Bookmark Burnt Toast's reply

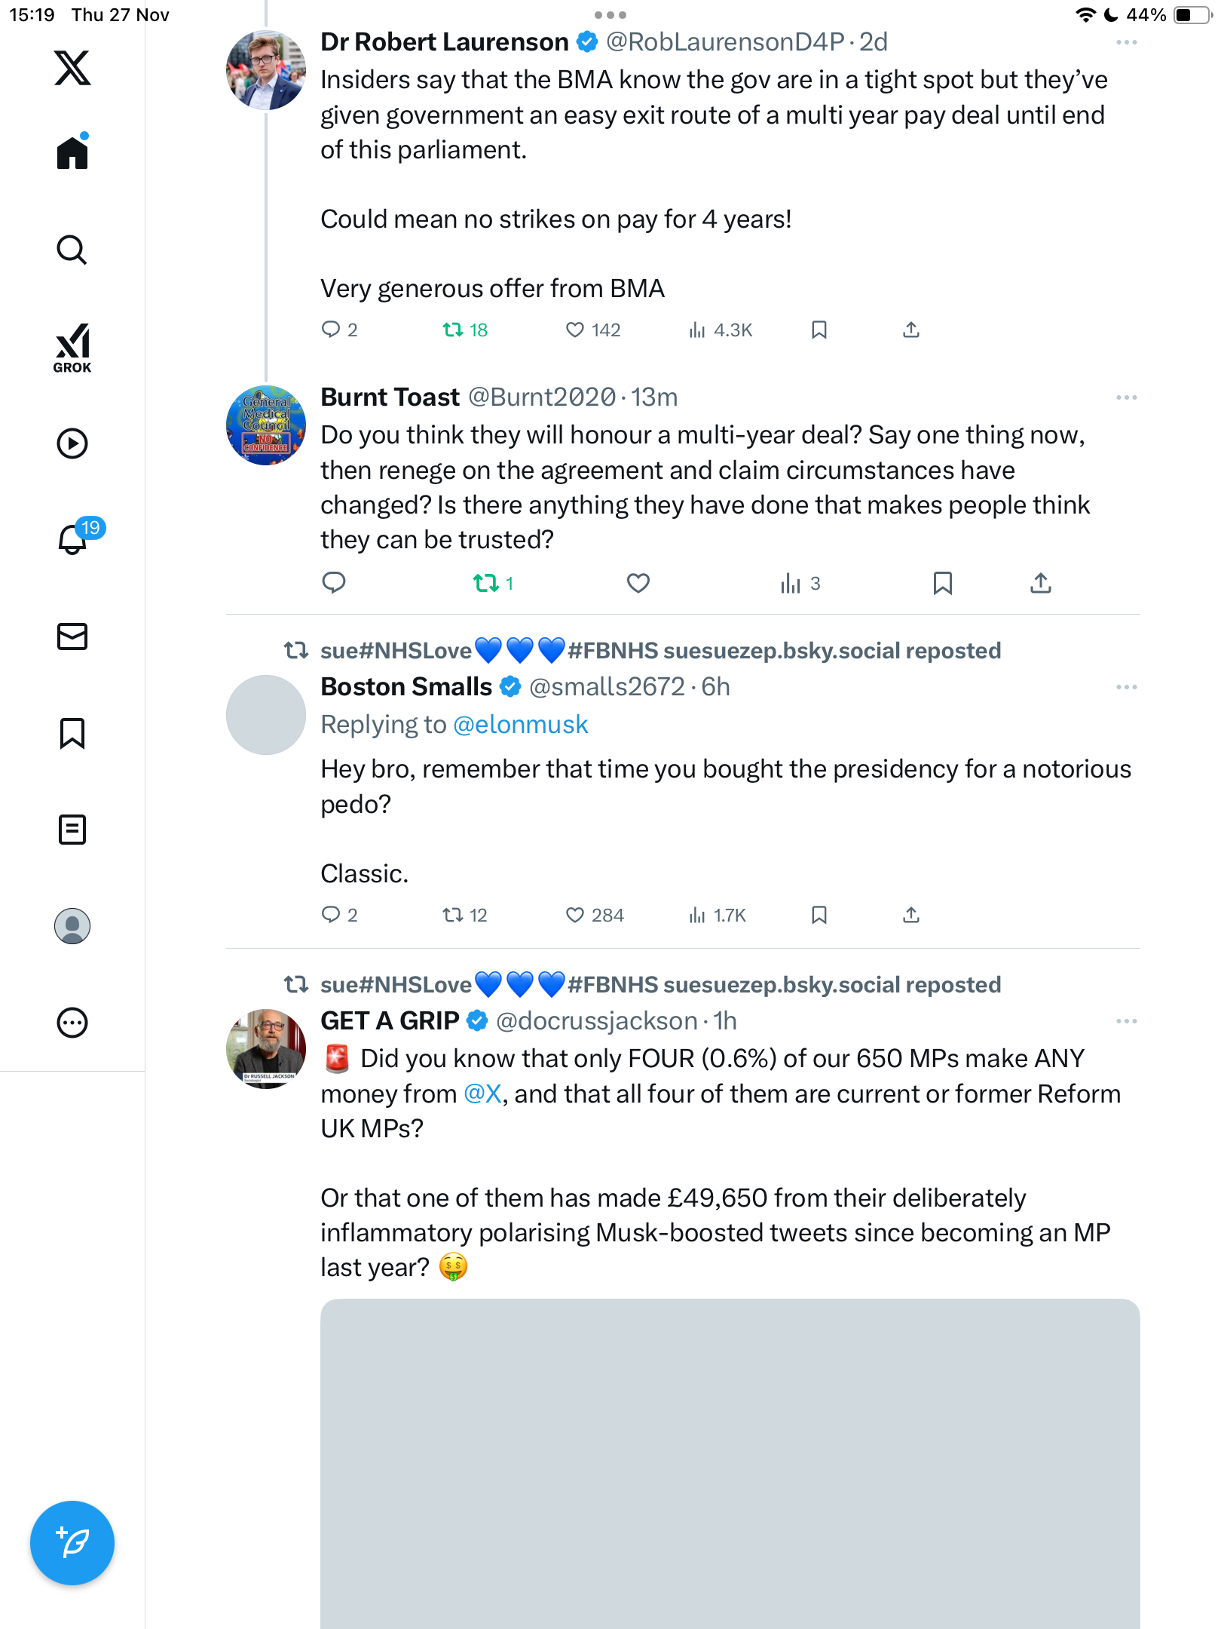tap(942, 583)
